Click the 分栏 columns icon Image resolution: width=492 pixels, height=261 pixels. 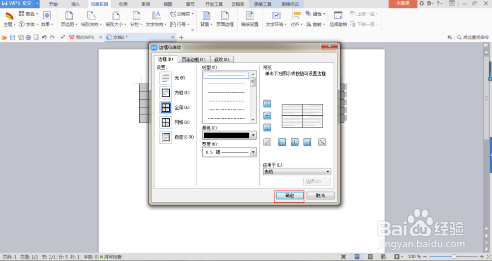coord(136,16)
